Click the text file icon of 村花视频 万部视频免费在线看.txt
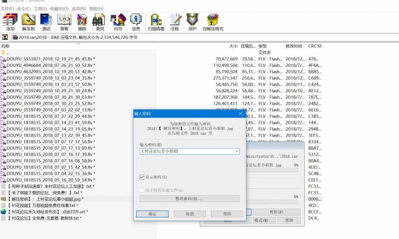Image resolution: width=399 pixels, height=239 pixels. pyautogui.click(x=3, y=206)
